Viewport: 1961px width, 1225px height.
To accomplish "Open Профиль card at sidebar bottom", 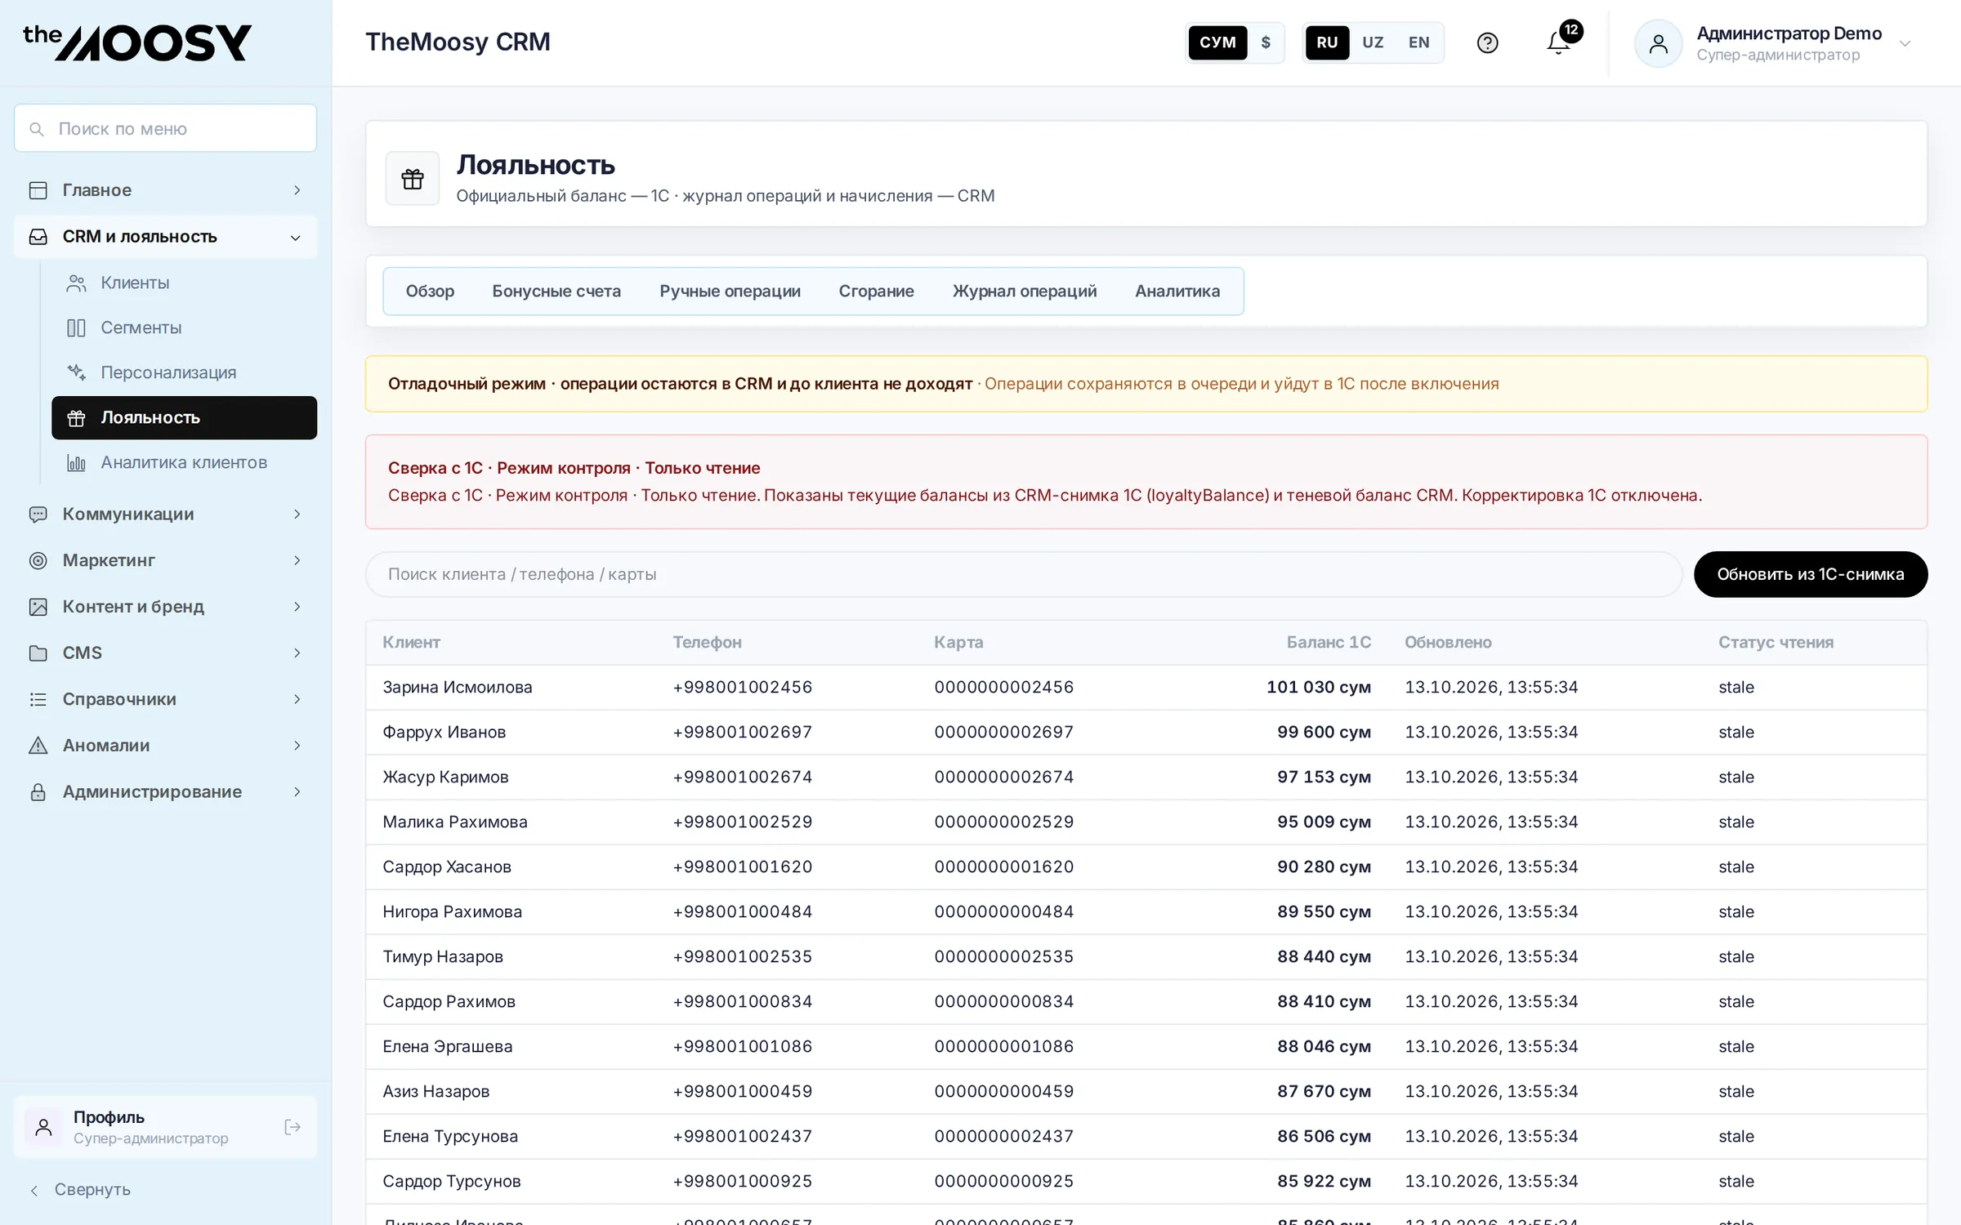I will coord(165,1127).
